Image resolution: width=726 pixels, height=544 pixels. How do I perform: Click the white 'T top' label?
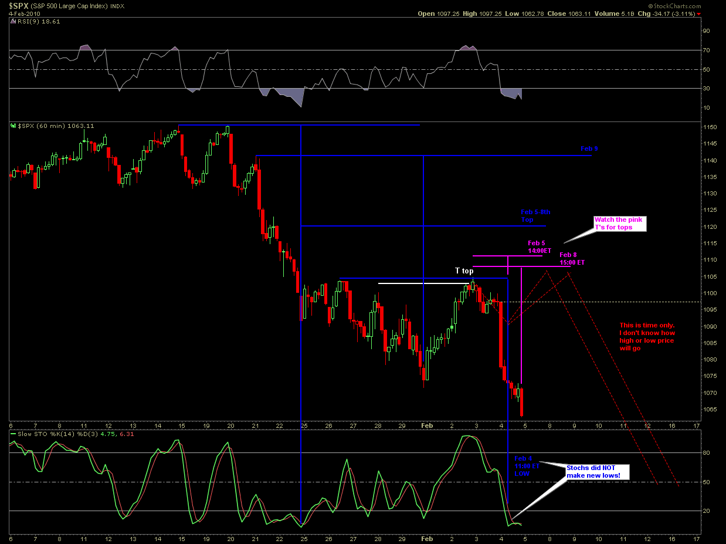coord(464,271)
